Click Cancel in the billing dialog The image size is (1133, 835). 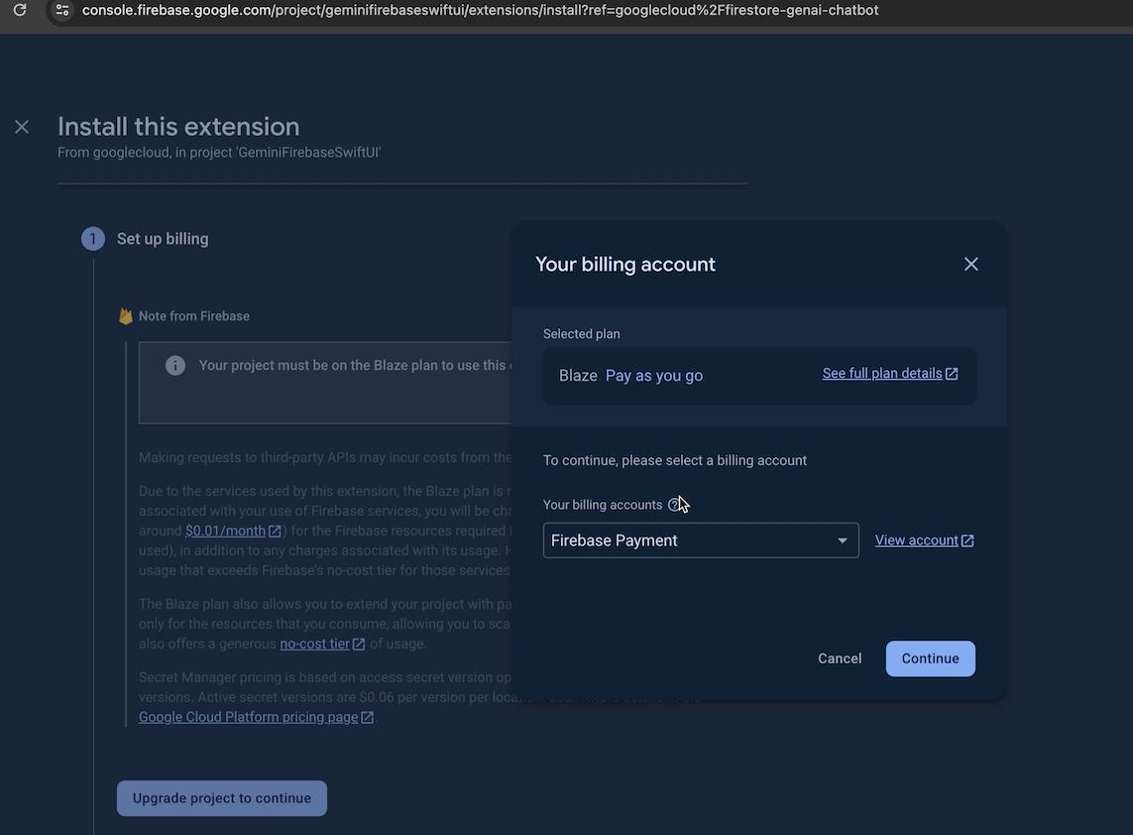tap(840, 658)
